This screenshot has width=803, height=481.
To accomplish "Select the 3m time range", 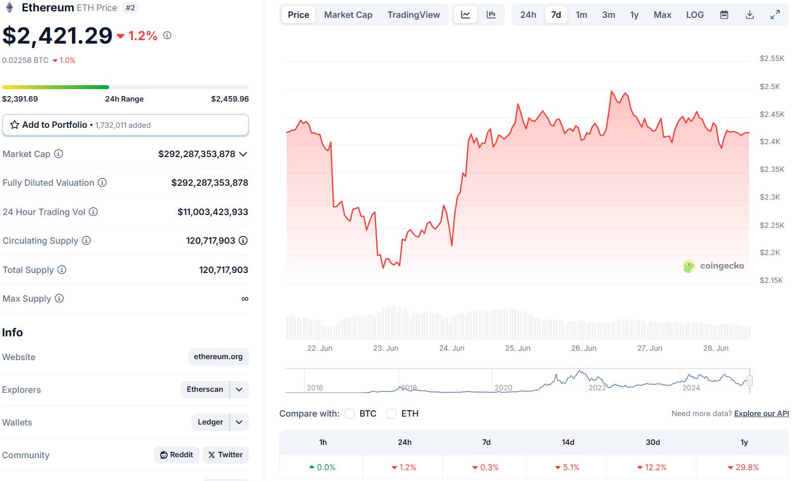I will click(x=609, y=15).
